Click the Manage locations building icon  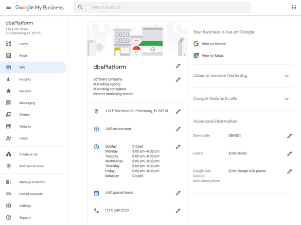[8, 182]
